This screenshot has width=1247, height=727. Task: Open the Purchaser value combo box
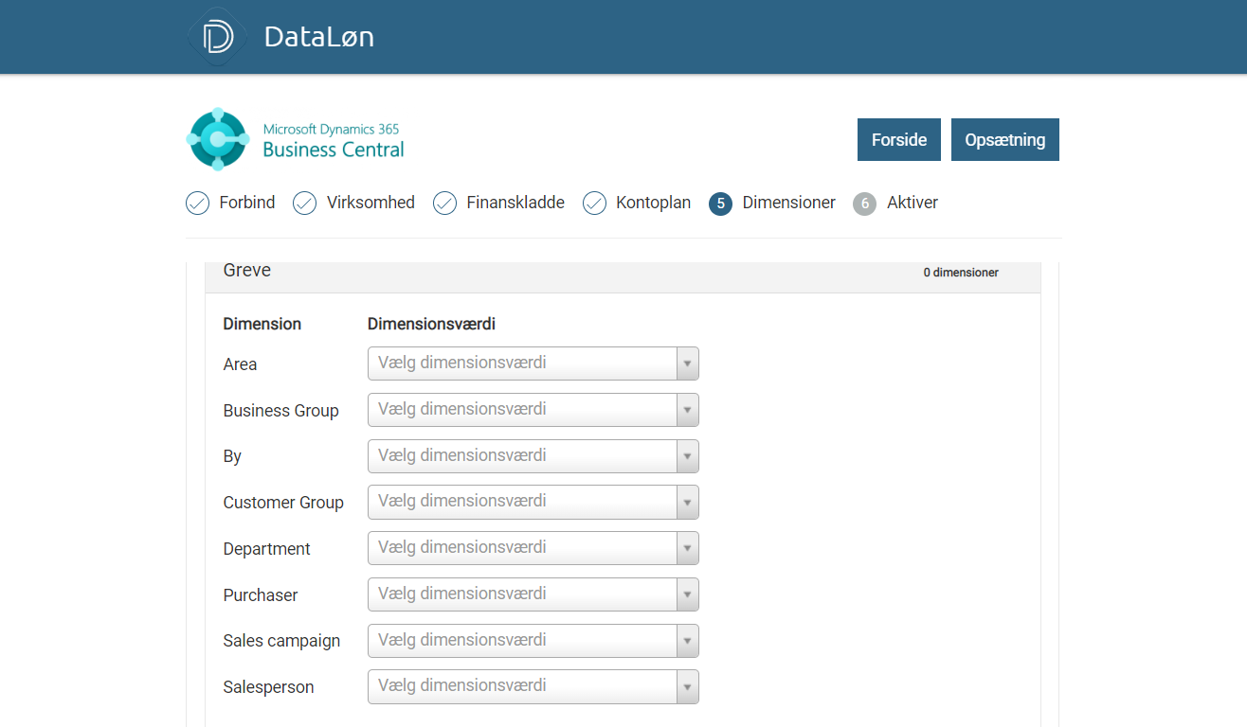tap(533, 594)
